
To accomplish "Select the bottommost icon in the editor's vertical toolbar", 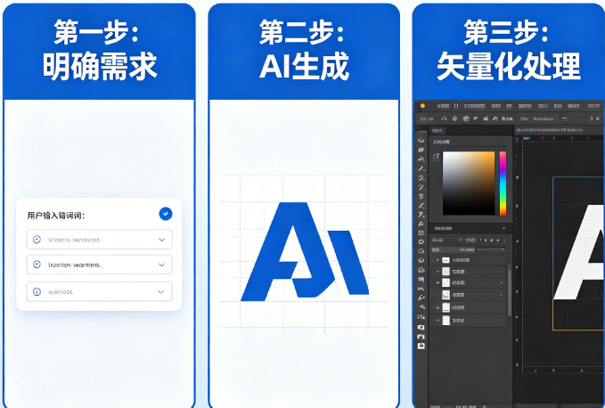I will click(421, 346).
